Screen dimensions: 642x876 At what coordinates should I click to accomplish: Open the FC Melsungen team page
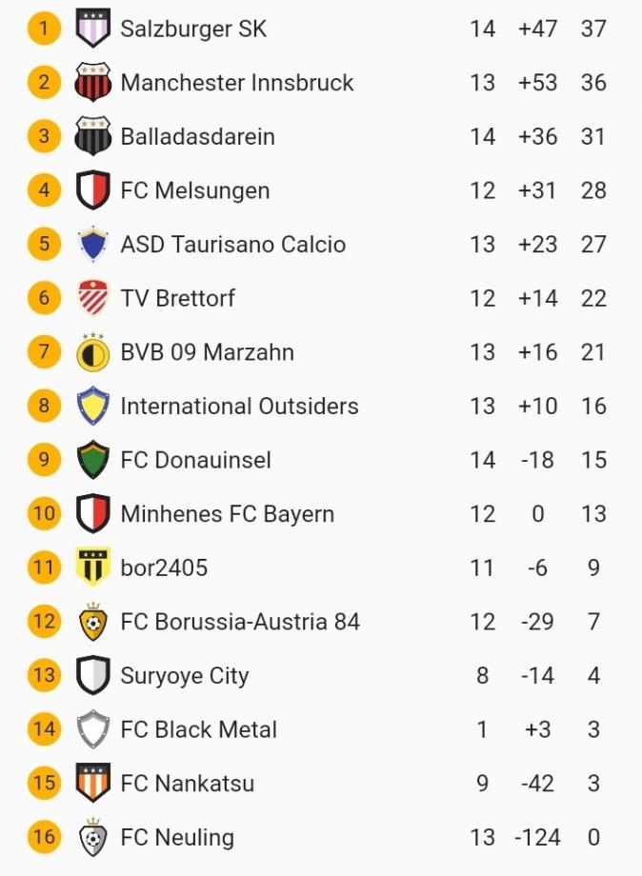click(194, 190)
